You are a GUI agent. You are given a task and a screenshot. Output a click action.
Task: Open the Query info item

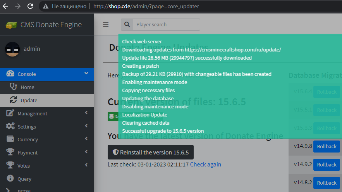click(24, 179)
